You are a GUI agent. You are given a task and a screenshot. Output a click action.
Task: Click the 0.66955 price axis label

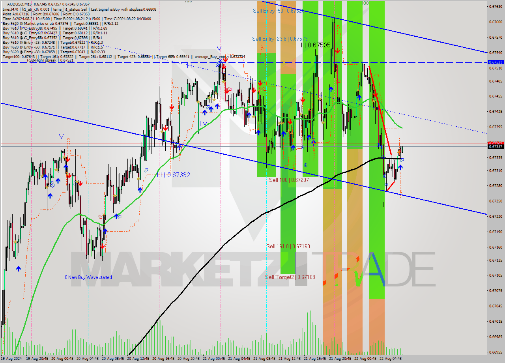pos(496,352)
